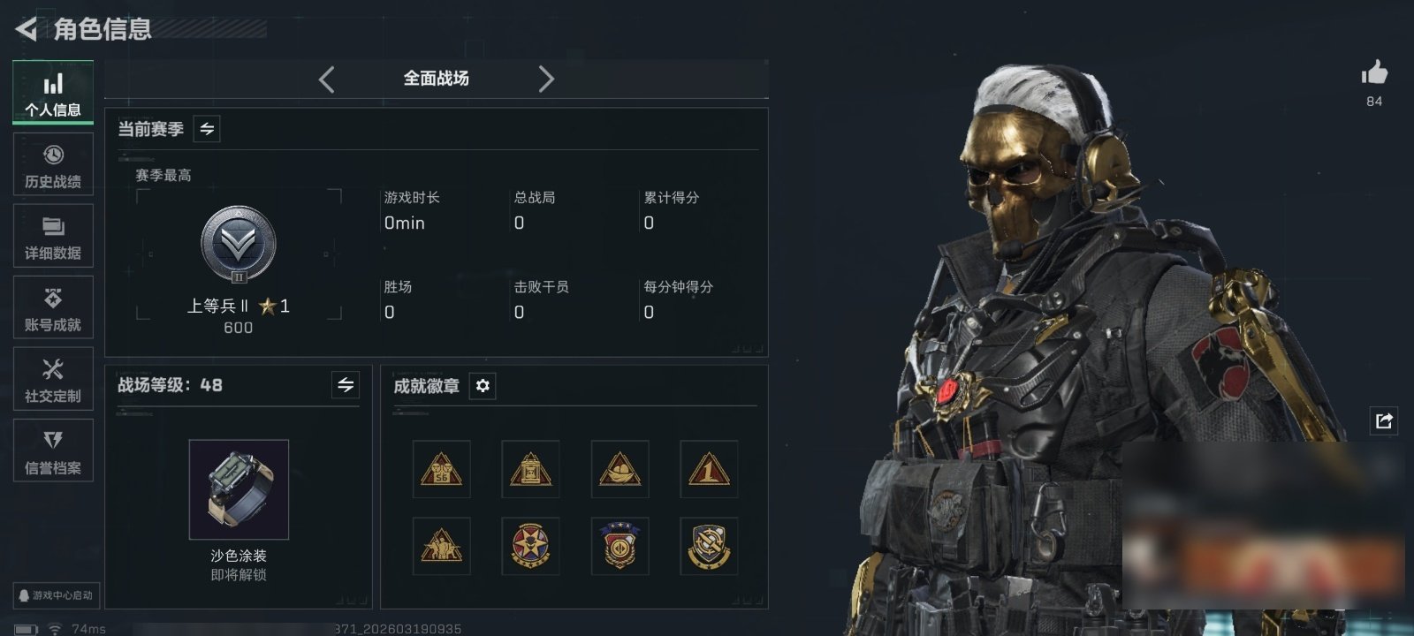Open the 个人信息 sidebar tab
The height and width of the screenshot is (636, 1414).
point(53,93)
